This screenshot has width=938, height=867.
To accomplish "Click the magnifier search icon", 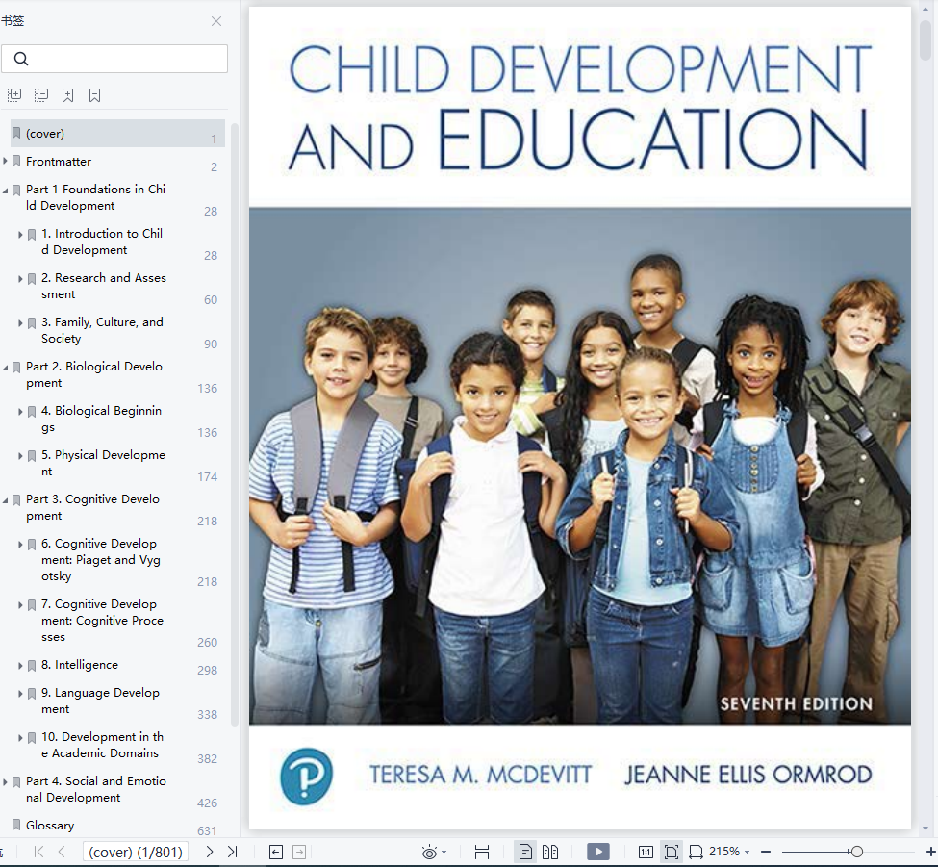I will click(21, 59).
